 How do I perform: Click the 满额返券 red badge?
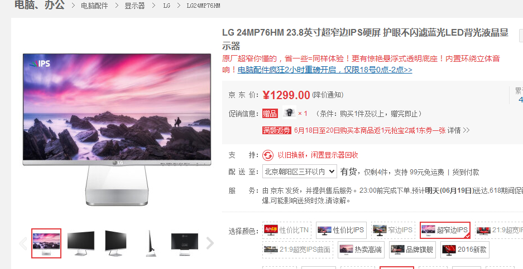click(x=277, y=130)
